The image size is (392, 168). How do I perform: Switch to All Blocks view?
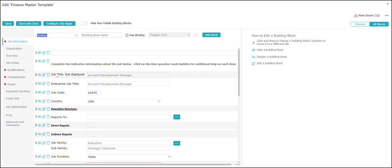click(x=379, y=24)
